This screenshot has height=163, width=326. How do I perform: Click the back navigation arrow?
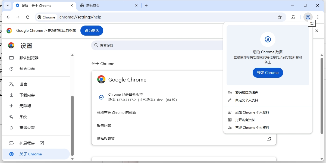point(8,17)
